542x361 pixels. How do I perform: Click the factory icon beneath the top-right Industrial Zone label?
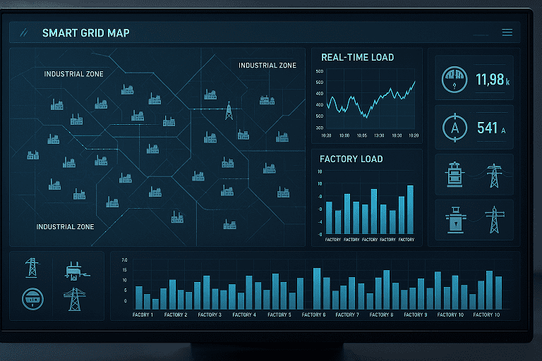pos(267,99)
